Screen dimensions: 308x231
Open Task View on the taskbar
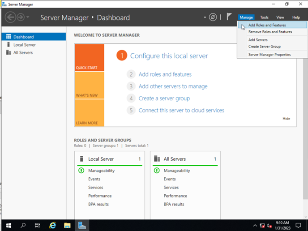pos(37,225)
